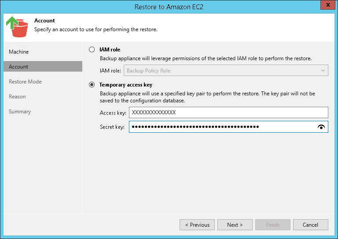The width and height of the screenshot is (338, 239).
Task: Proceed with the Next button
Action: 235,225
